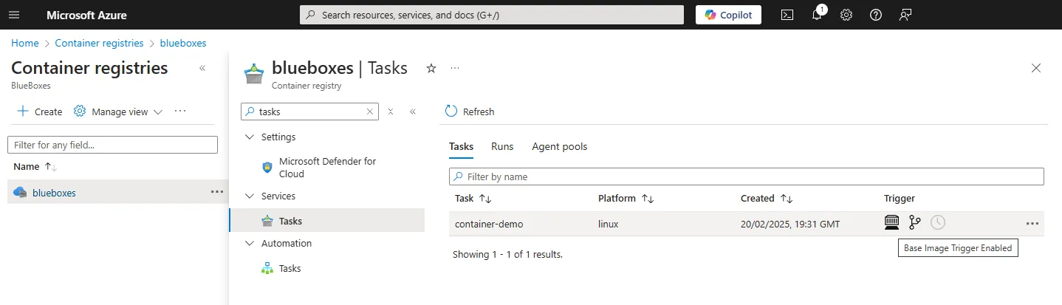Open the blueboxes row context menu ellipsis

point(216,192)
